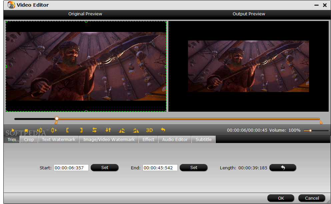This screenshot has height=204, width=331.
Task: Grab the top-center crop handle
Action: point(86,21)
